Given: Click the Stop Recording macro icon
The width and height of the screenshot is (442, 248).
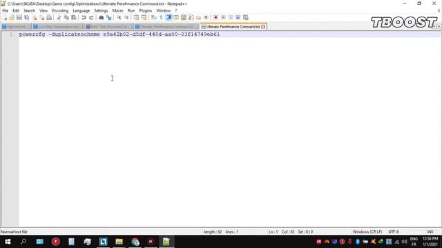Looking at the screenshot, I should pyautogui.click(x=223, y=17).
